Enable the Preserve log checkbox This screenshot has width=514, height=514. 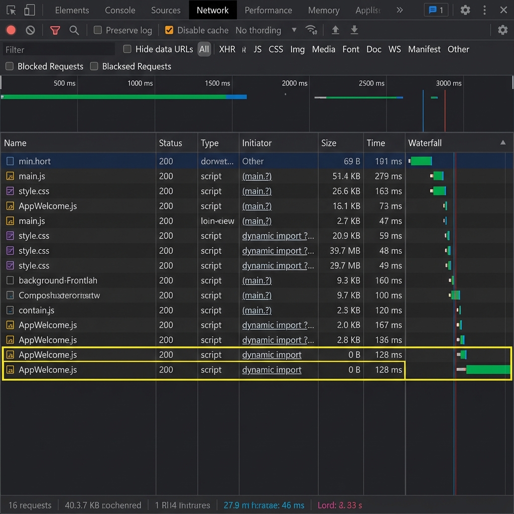pos(98,31)
